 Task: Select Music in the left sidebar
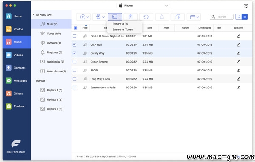click(16, 42)
